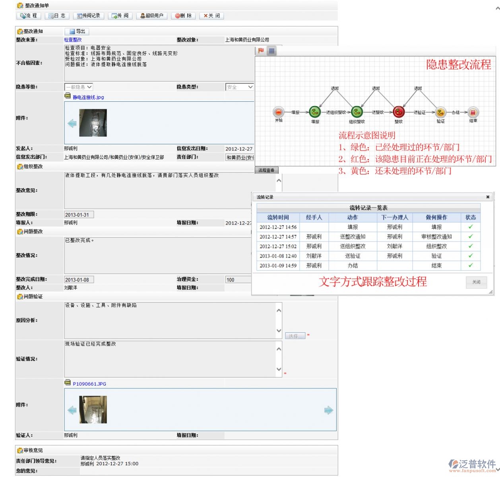Viewport: 500px width, 477px height.
Task: Click the 流转时间 column header
Action: click(x=278, y=217)
